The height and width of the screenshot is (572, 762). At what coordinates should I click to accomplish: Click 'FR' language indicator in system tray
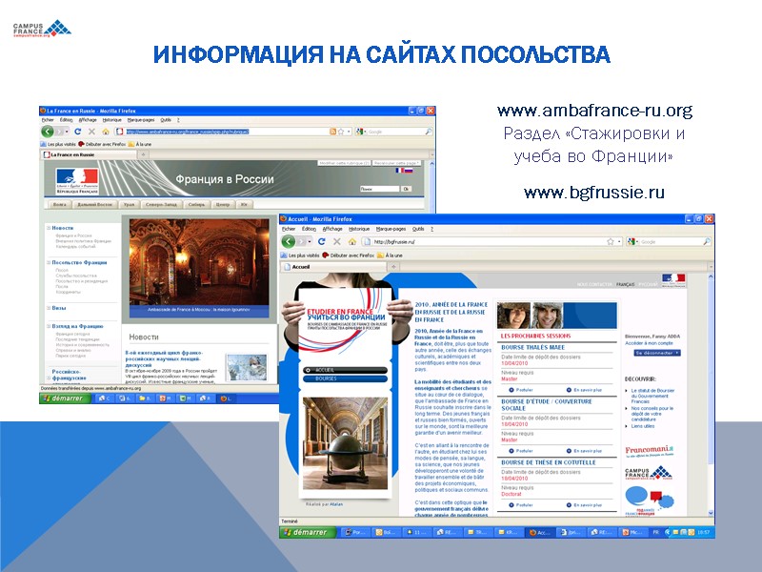click(655, 532)
